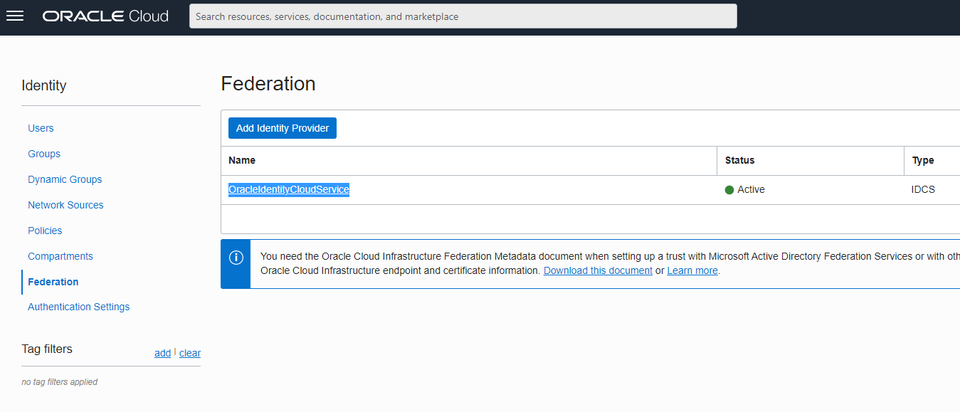The width and height of the screenshot is (960, 412).
Task: Click Download this document link
Action: pos(598,270)
